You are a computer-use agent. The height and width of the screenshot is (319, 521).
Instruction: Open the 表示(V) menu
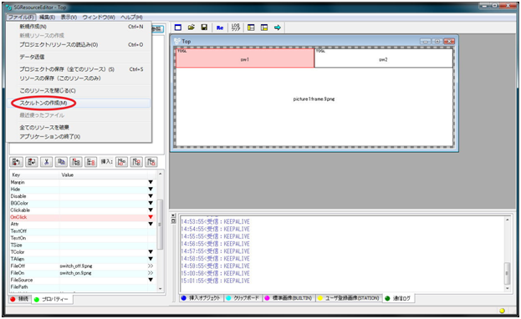tap(69, 17)
